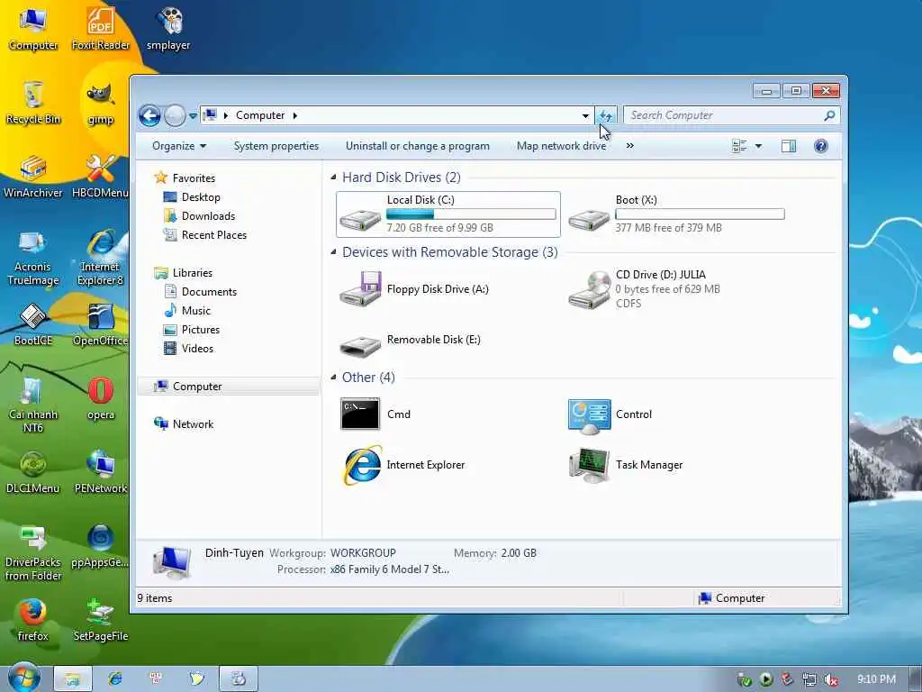
Task: Collapse the Hard Disk Drives group
Action: [333, 178]
